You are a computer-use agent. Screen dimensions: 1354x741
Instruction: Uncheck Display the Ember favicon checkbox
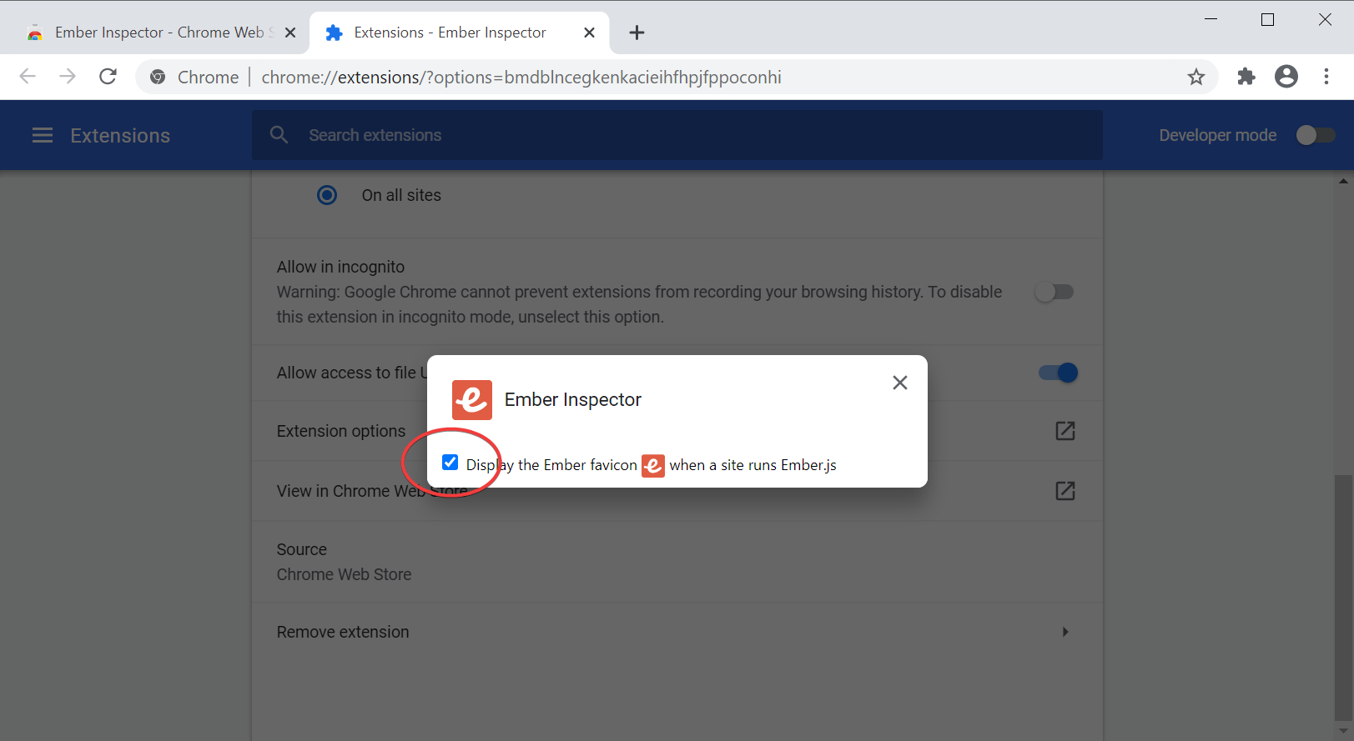click(x=450, y=463)
